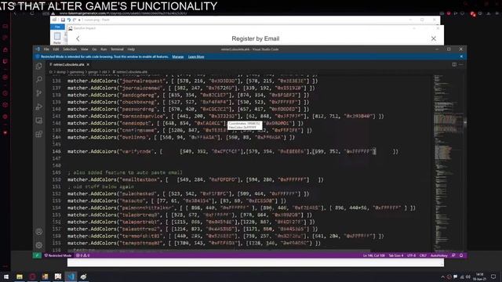Open File Explorer from the taskbar
This screenshot has height=282, width=502.
tap(20, 277)
